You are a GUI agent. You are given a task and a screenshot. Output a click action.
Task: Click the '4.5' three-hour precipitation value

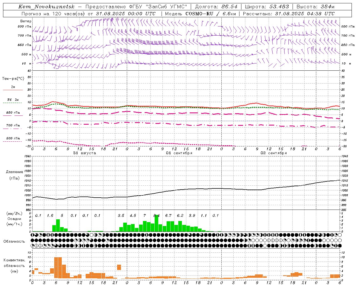[133, 215]
